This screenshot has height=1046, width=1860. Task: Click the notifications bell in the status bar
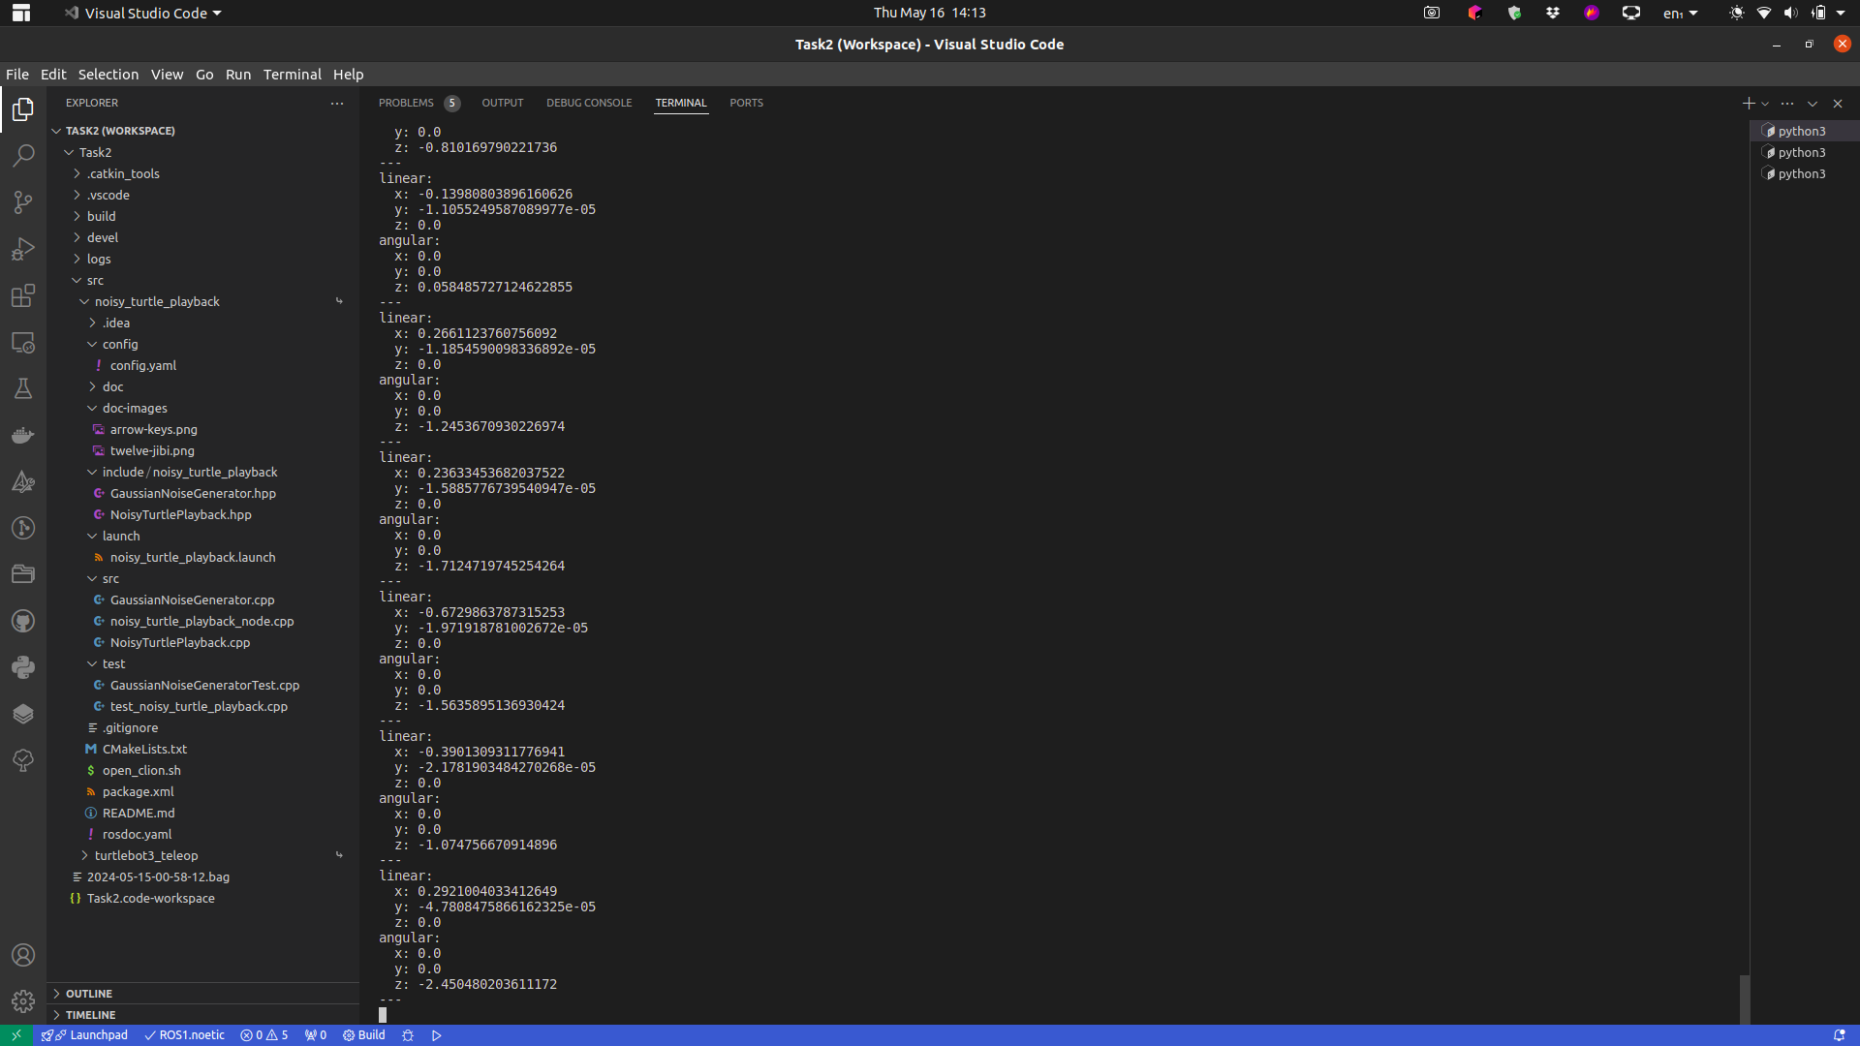1839,1035
